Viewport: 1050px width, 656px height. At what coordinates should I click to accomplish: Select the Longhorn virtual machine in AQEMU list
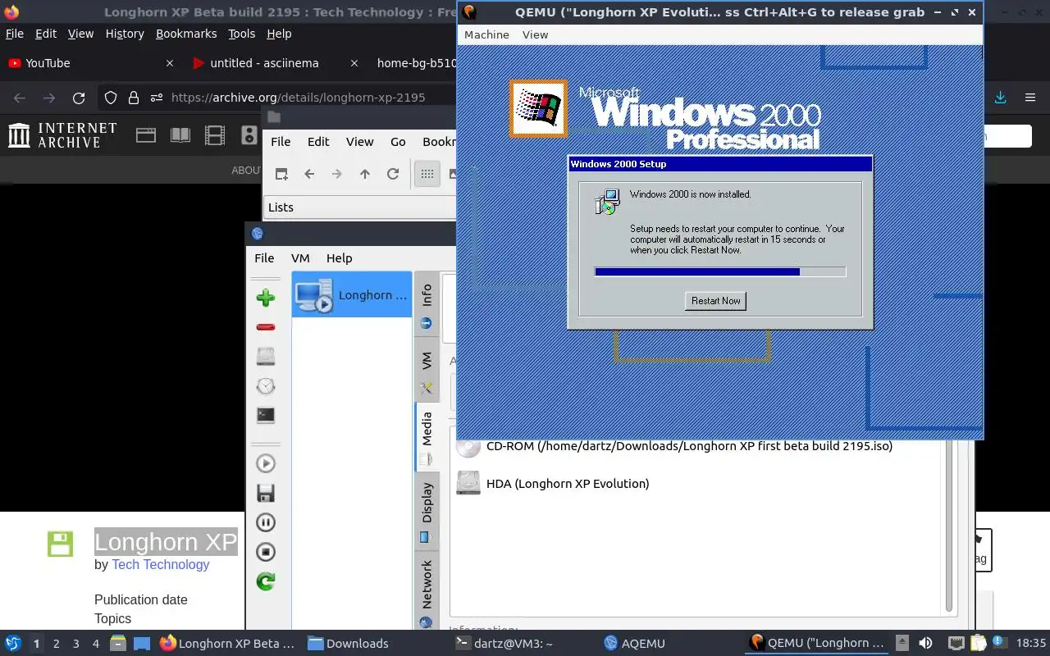tap(352, 295)
